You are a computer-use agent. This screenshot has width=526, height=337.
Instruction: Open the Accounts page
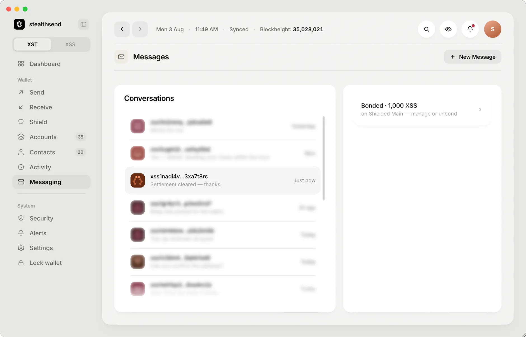[51, 137]
